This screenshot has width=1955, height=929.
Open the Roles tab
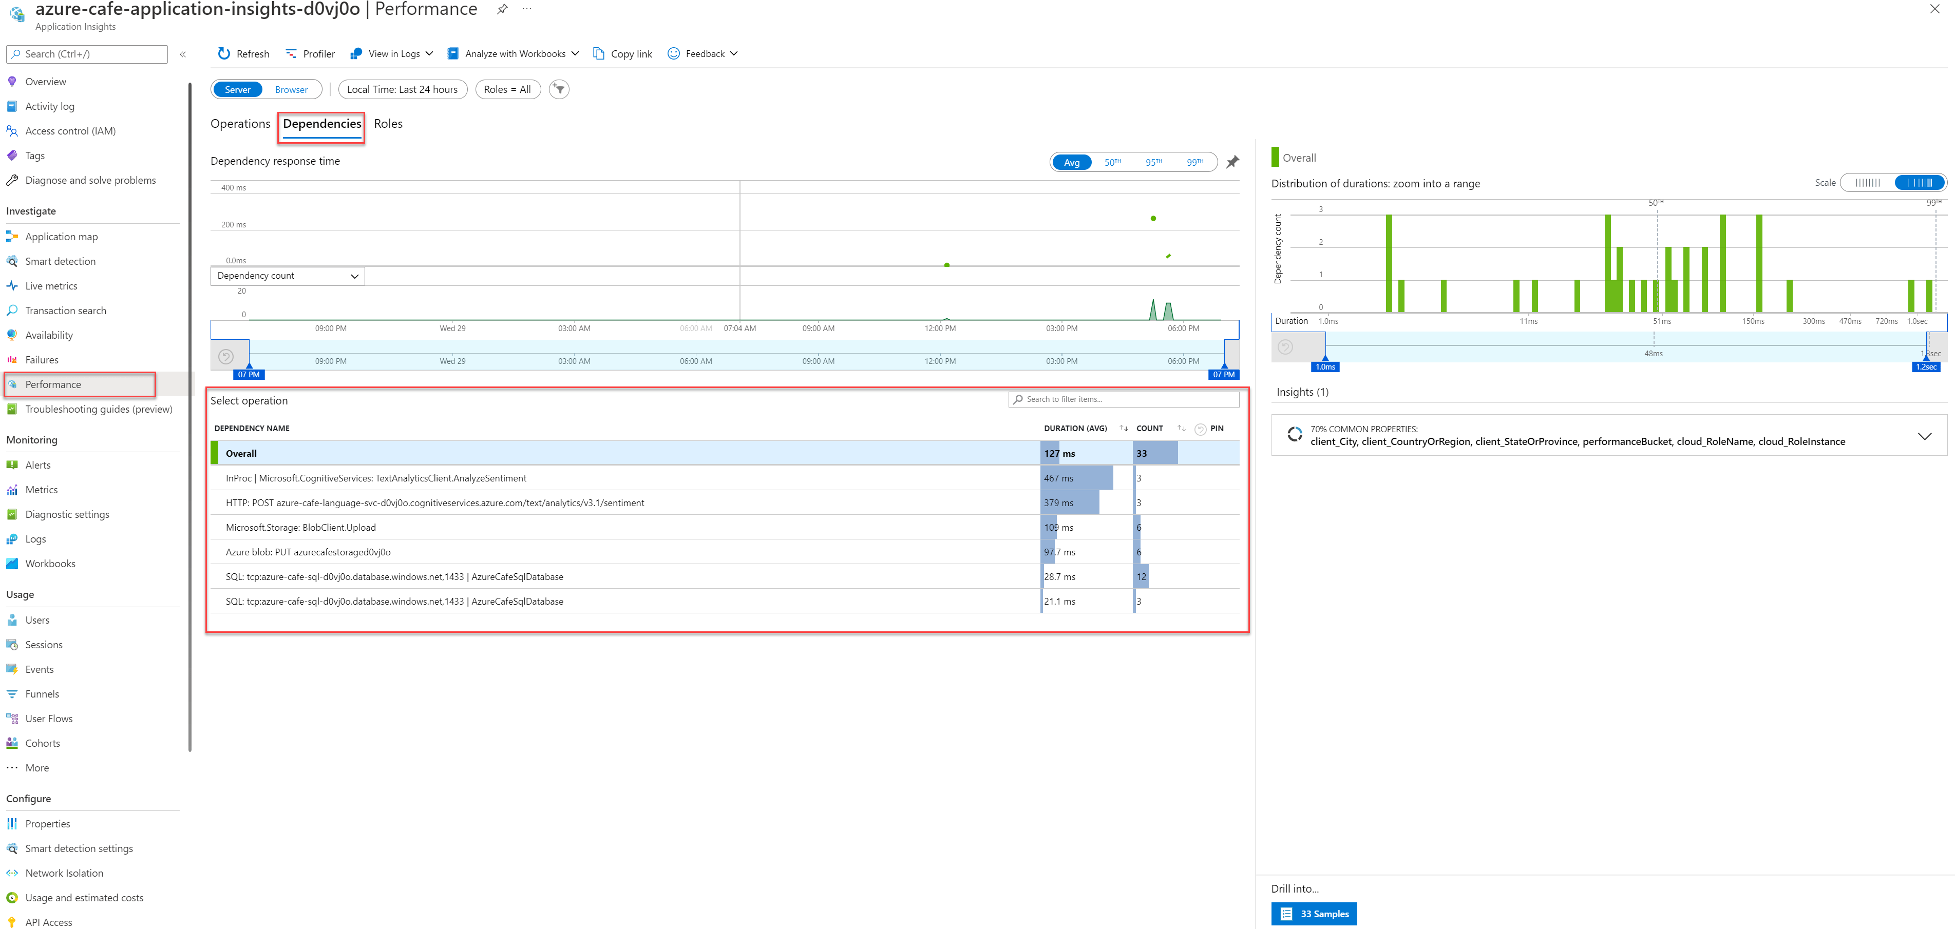pyautogui.click(x=388, y=124)
